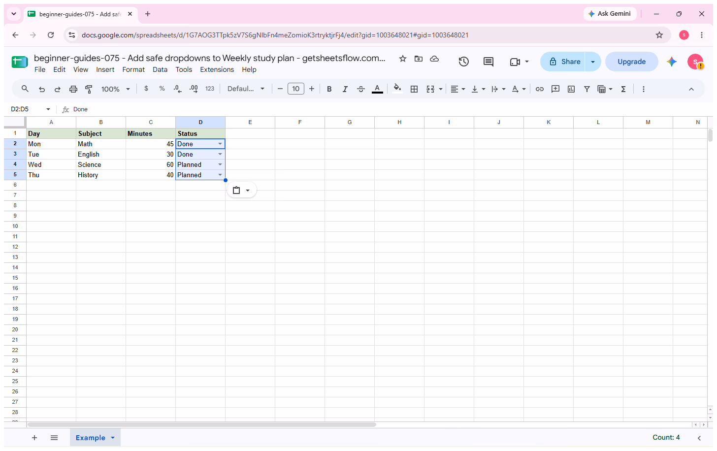This screenshot has width=717, height=451.
Task: Print the spreadsheet using printer icon
Action: coord(73,89)
